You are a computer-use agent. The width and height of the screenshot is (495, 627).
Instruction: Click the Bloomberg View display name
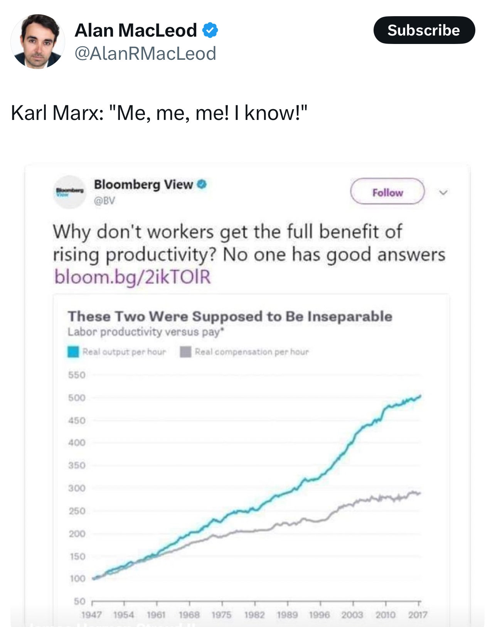point(143,184)
